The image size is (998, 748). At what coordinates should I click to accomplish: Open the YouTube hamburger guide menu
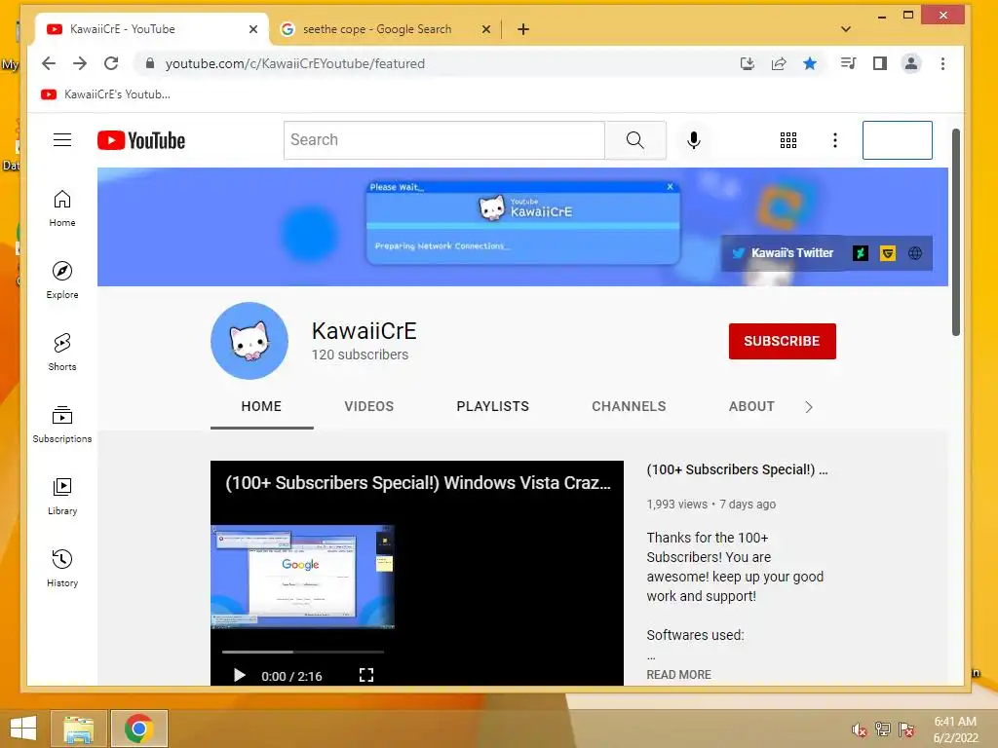(x=62, y=140)
